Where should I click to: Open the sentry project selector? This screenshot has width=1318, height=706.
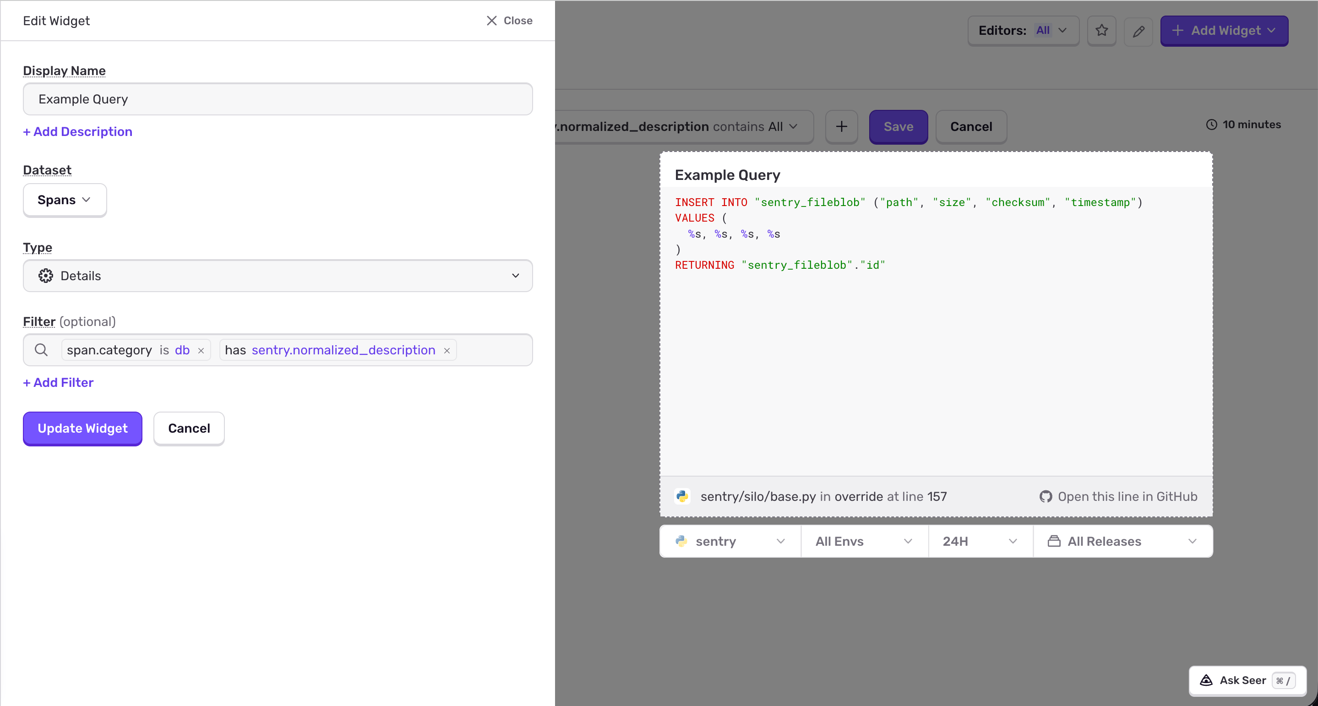click(x=730, y=541)
